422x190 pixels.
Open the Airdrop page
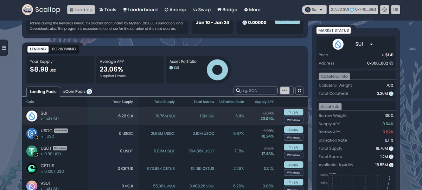click(175, 10)
